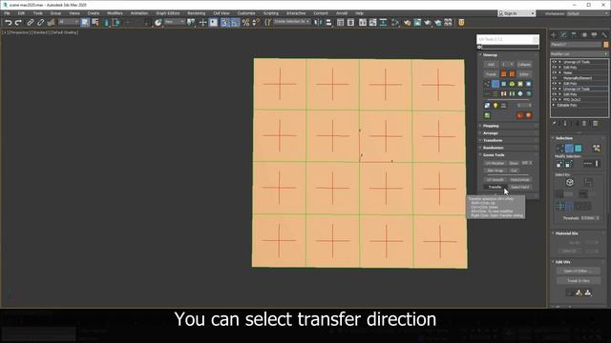This screenshot has width=611, height=343.
Task: Open the Reference Coordinate System dropdown
Action: pyautogui.click(x=174, y=22)
